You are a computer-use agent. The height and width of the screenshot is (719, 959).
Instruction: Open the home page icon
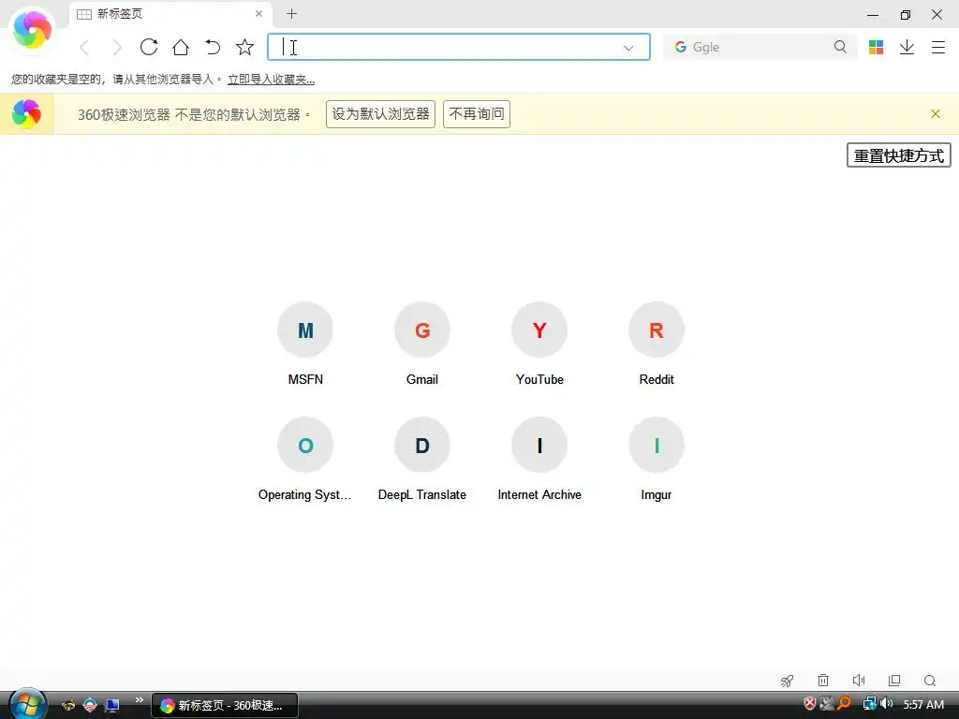click(181, 47)
